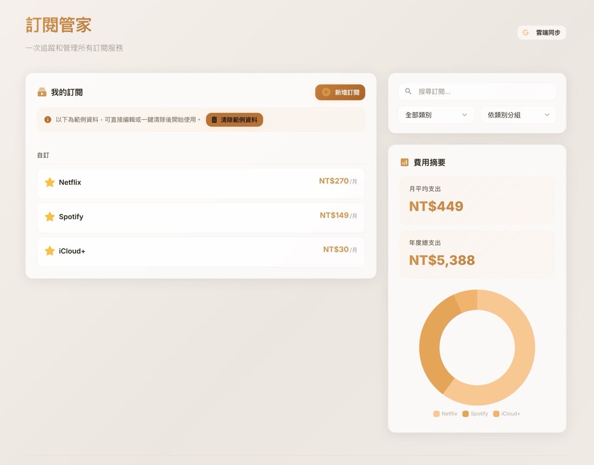Toggle favorite status for the Netflix subscription
The image size is (594, 465).
[50, 182]
